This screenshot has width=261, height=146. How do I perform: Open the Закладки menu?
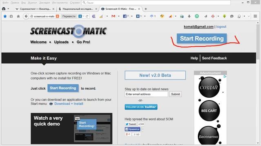(x=44, y=3)
